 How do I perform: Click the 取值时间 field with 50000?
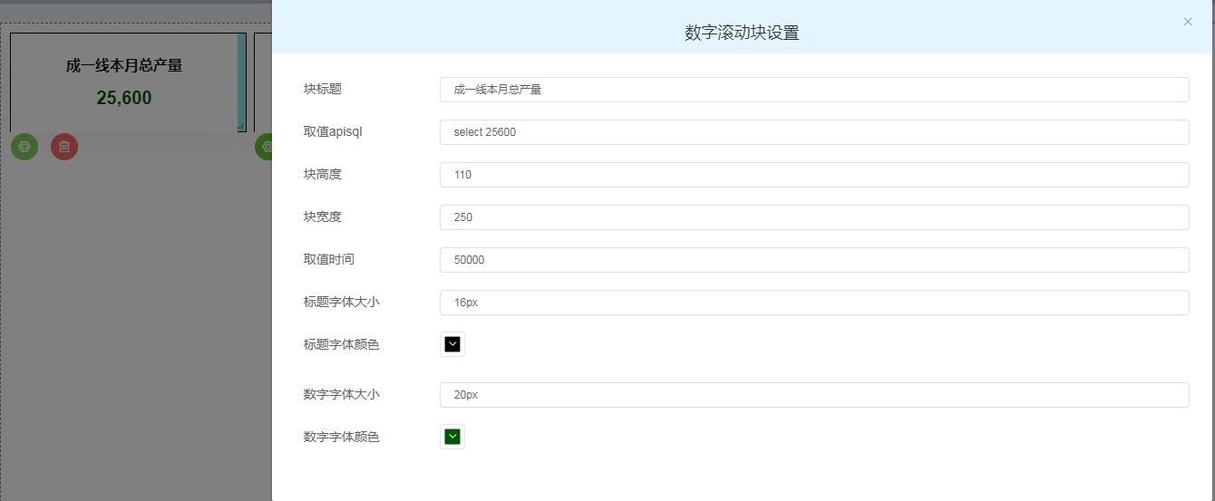[x=813, y=260]
